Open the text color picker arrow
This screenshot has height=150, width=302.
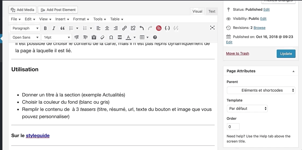(135, 37)
